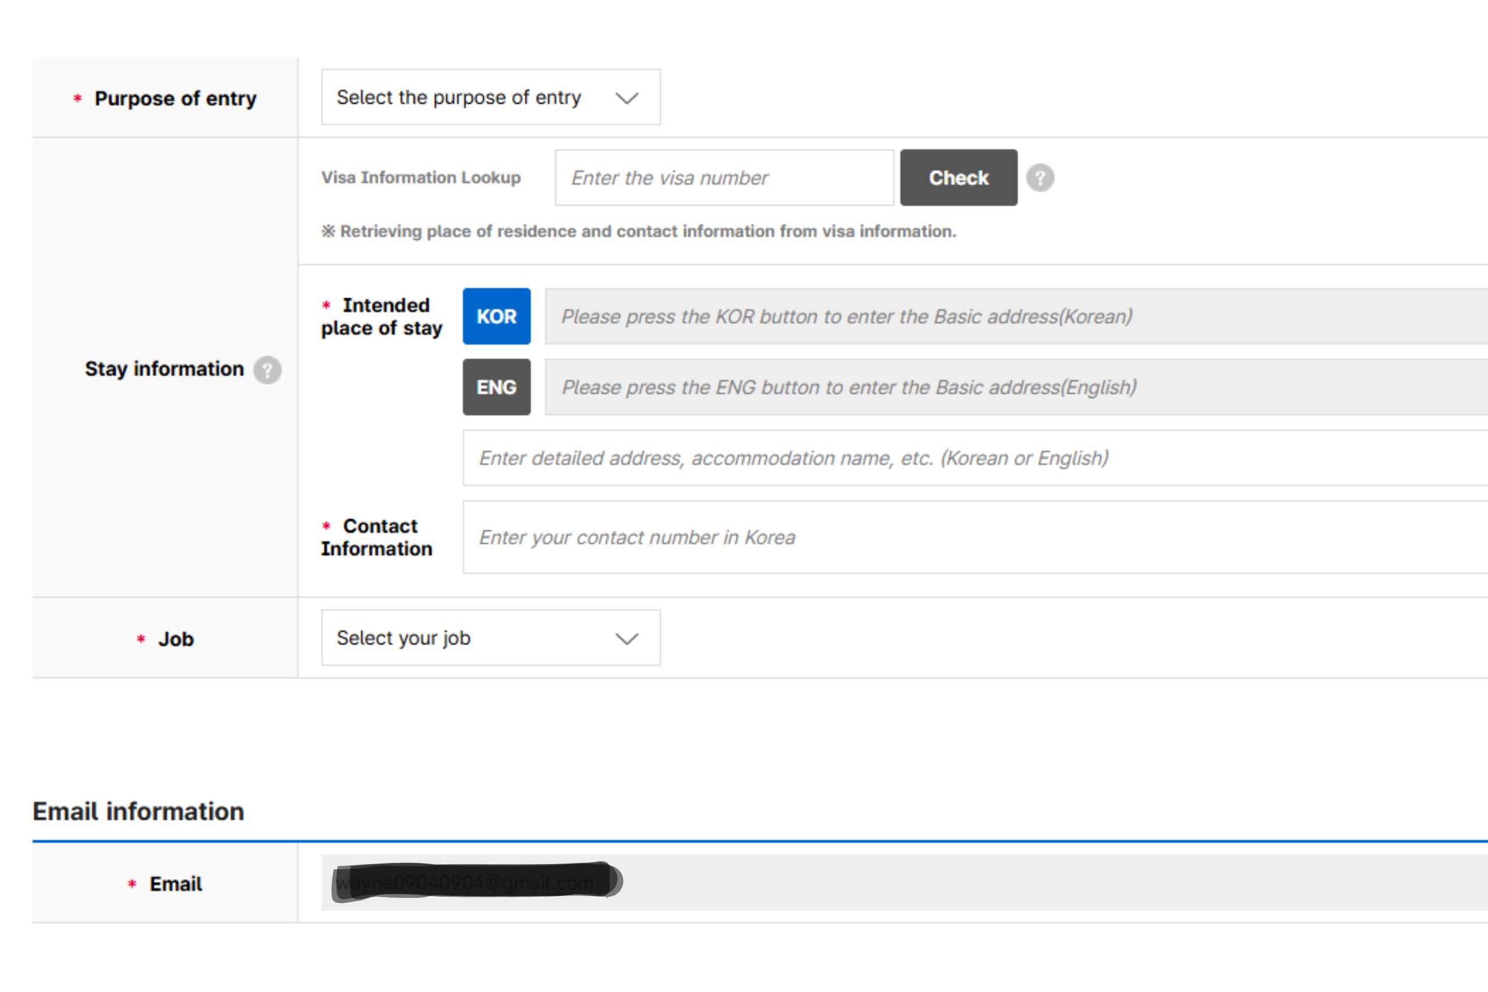Click the Intended place of stay label
This screenshot has width=1488, height=992.
tap(382, 316)
